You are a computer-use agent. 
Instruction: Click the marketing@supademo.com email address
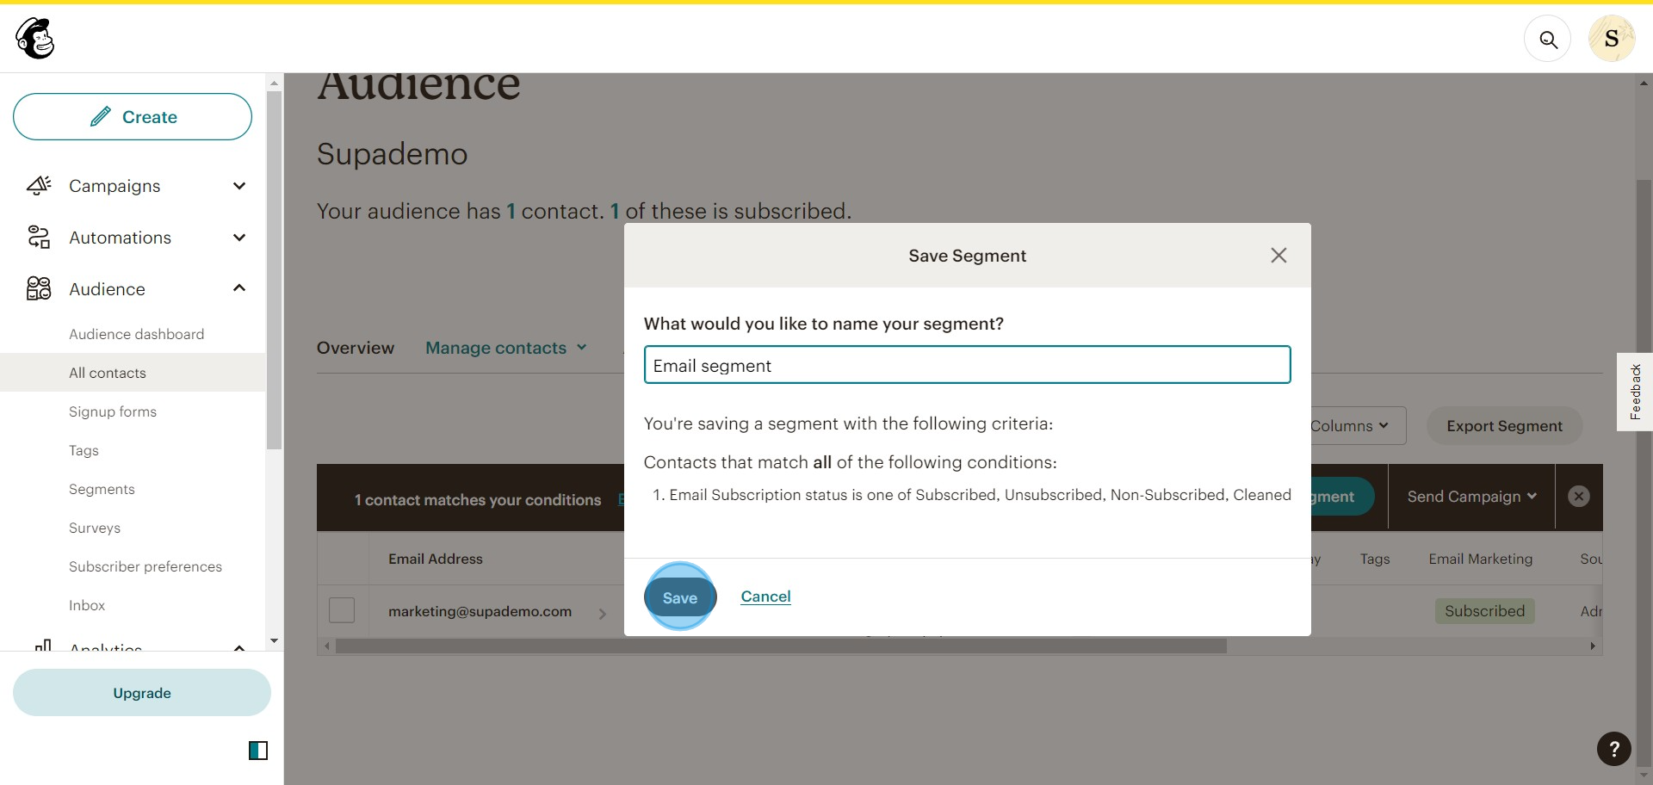[480, 611]
